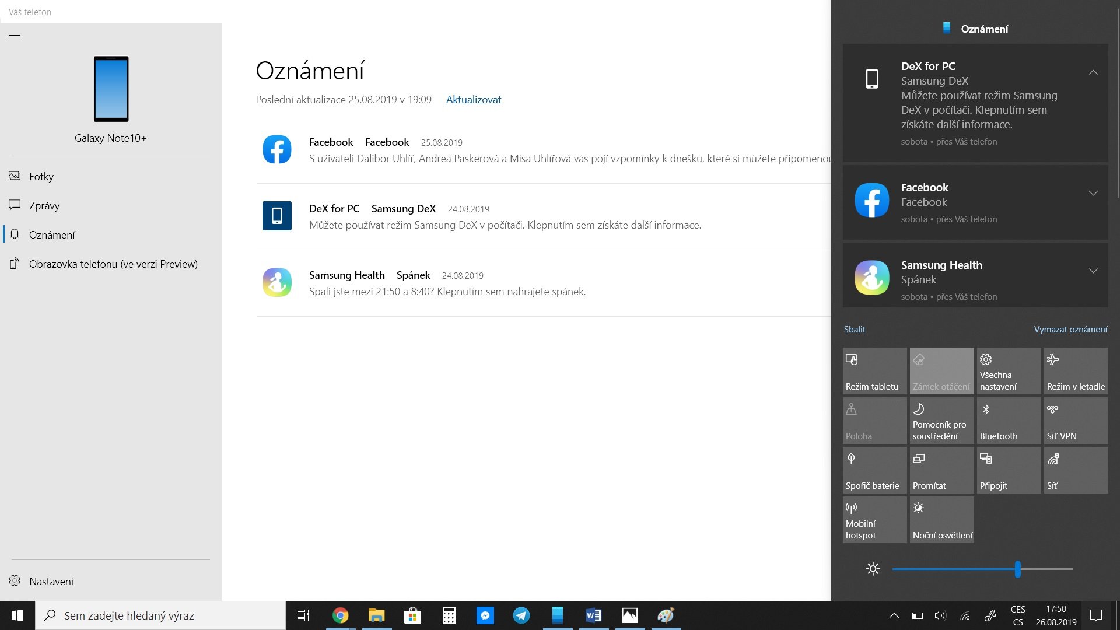This screenshot has width=1120, height=630.
Task: Toggle Režim v letadle
Action: 1076,371
